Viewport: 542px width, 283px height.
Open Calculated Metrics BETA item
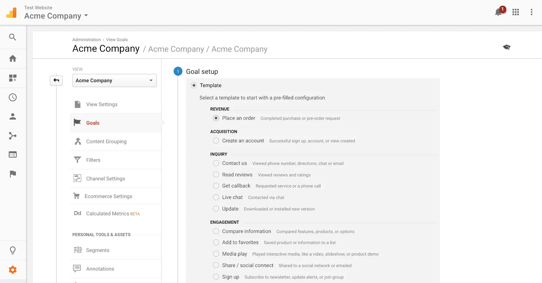(116, 214)
